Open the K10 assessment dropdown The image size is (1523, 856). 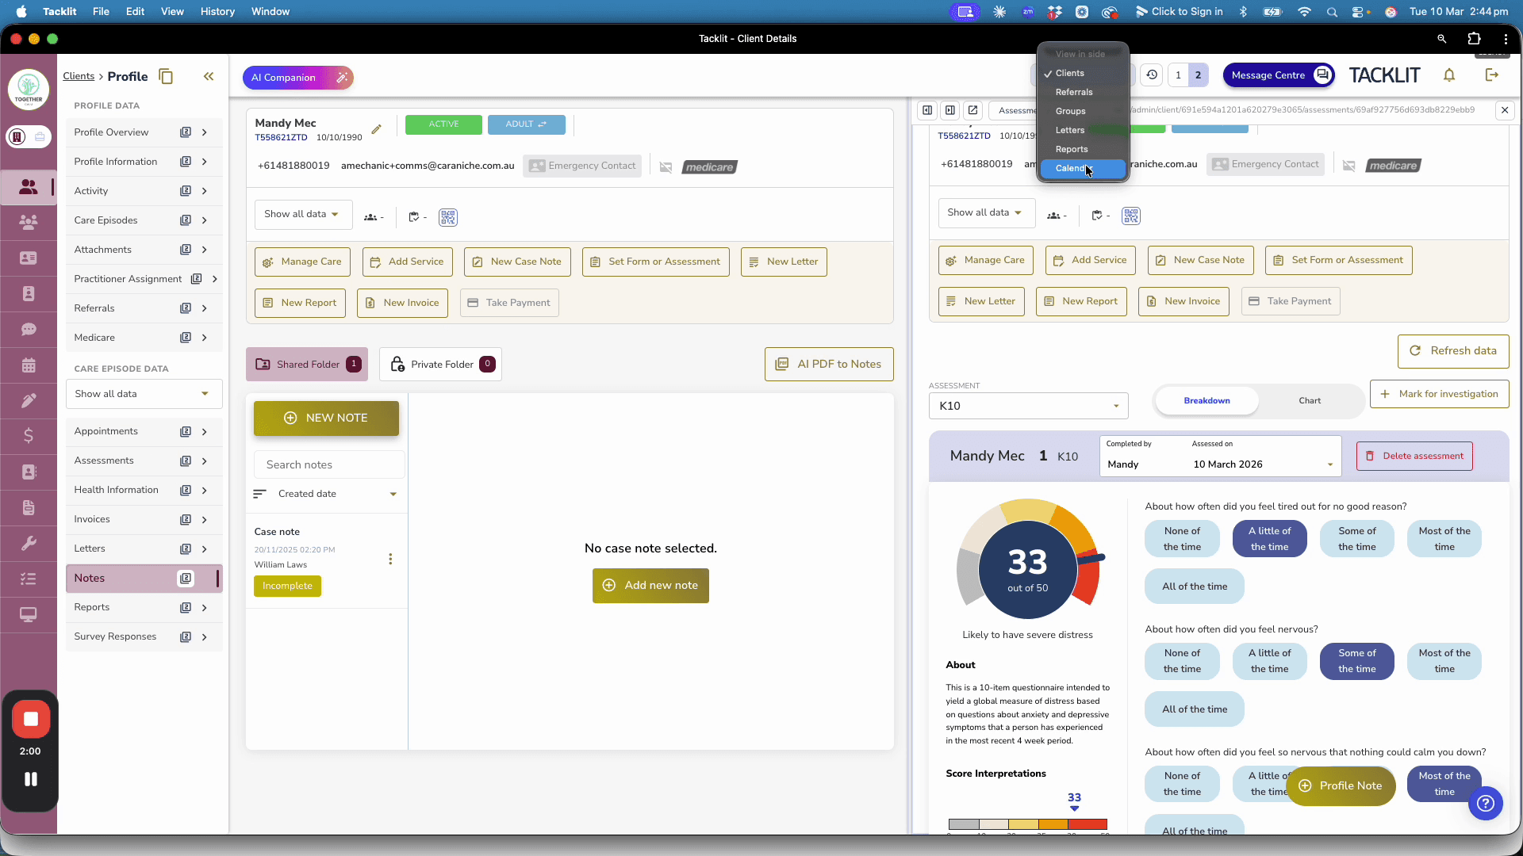[1028, 406]
